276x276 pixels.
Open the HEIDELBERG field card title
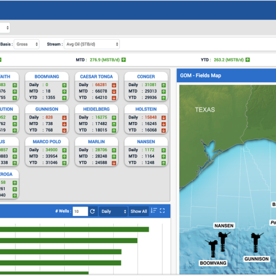pos(96,109)
